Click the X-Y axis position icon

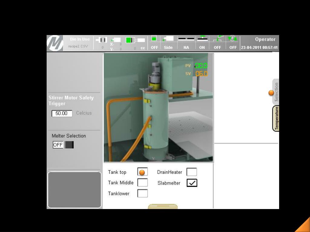(x=115, y=40)
